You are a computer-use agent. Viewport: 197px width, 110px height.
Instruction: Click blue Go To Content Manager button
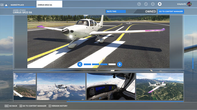[x=171, y=11]
